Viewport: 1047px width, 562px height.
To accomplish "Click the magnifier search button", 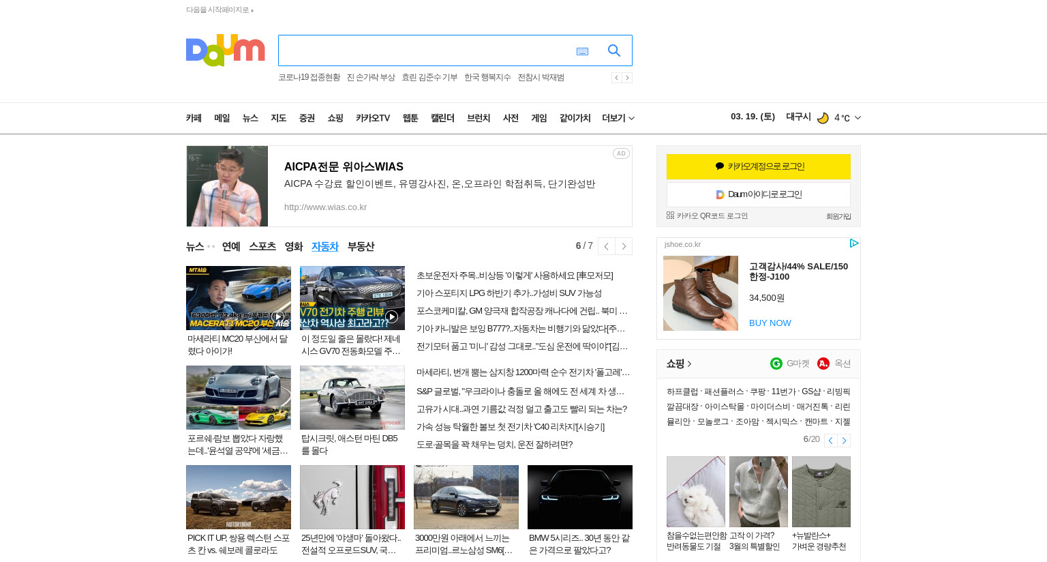I will (614, 50).
